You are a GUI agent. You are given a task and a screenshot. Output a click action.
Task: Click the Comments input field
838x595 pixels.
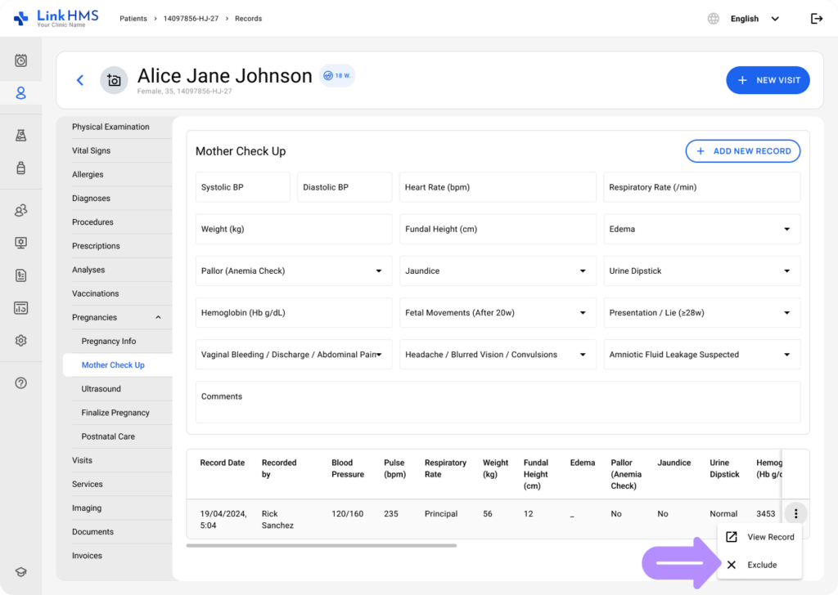pos(498,401)
